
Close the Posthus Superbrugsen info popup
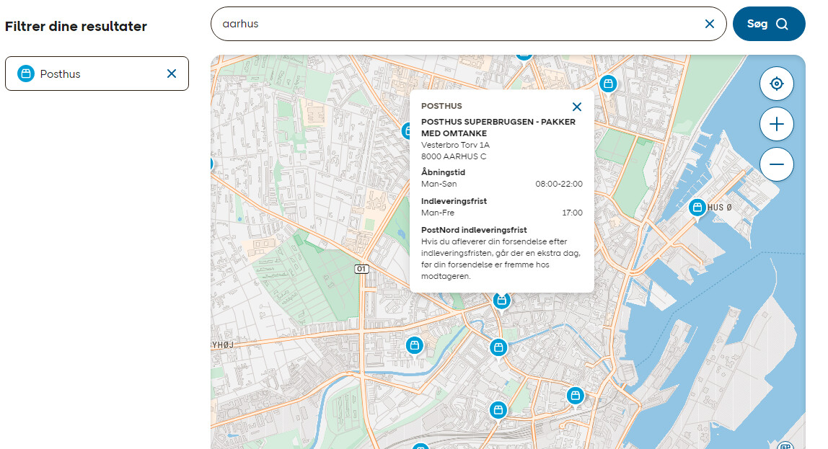point(577,107)
